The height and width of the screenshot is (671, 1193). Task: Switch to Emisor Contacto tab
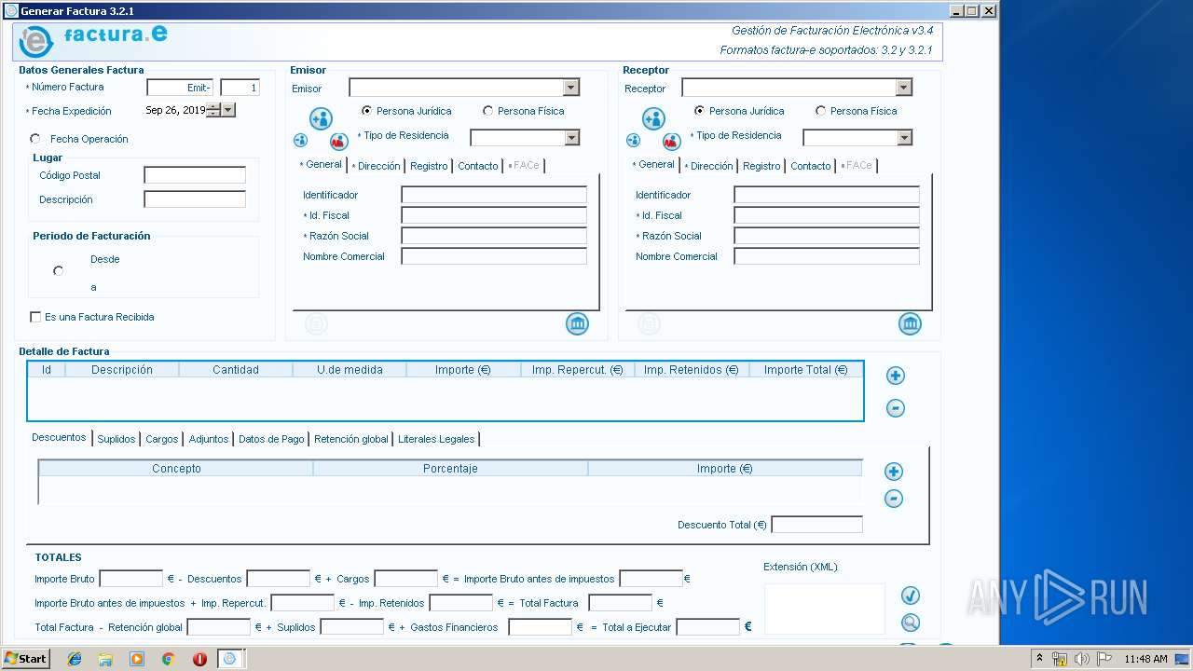(x=478, y=166)
